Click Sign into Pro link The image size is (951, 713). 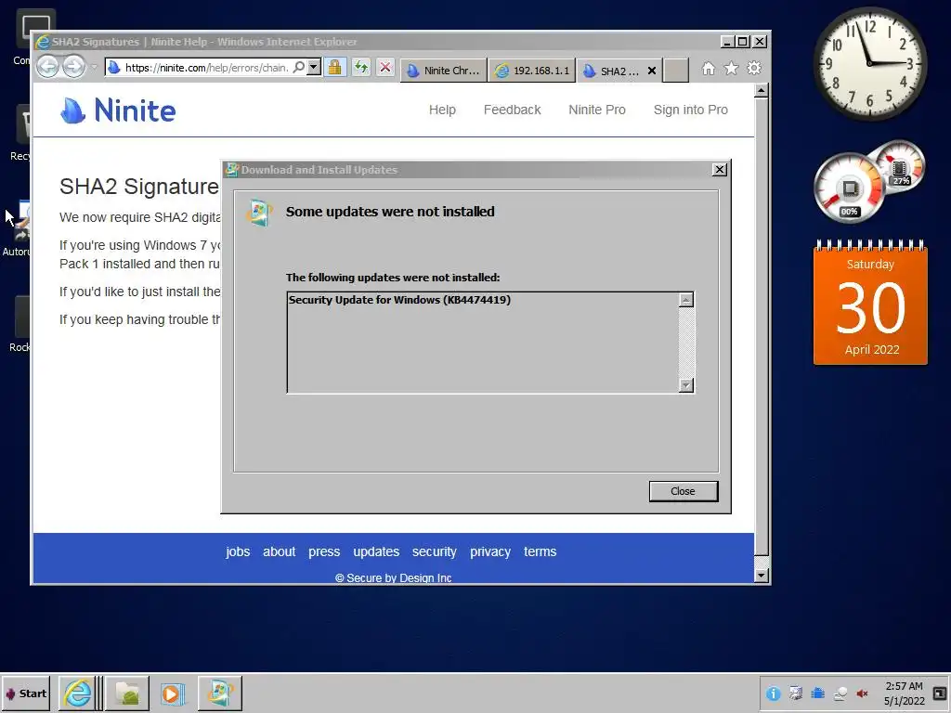[690, 110]
